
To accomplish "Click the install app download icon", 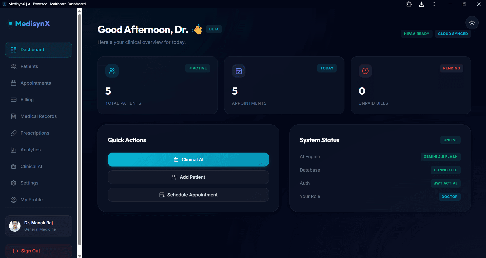I will (421, 4).
